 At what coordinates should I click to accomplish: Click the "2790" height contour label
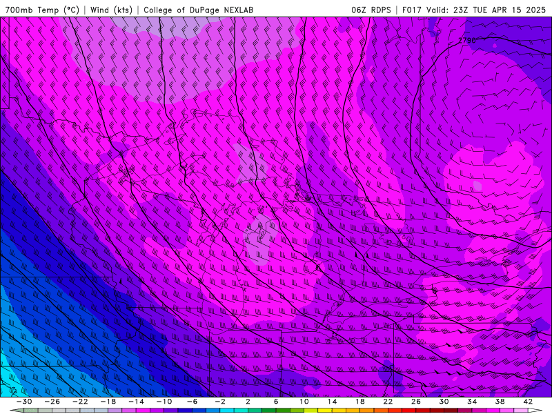467,41
